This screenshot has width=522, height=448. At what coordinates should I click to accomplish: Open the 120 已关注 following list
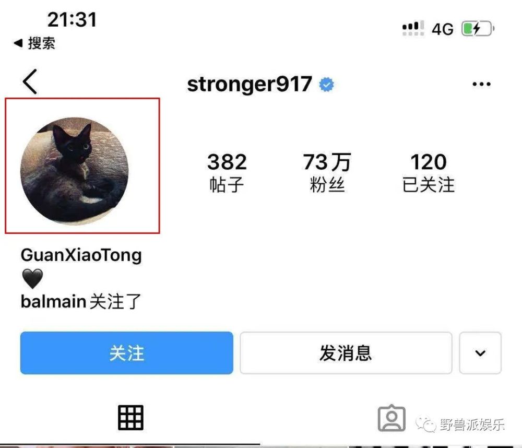(429, 172)
